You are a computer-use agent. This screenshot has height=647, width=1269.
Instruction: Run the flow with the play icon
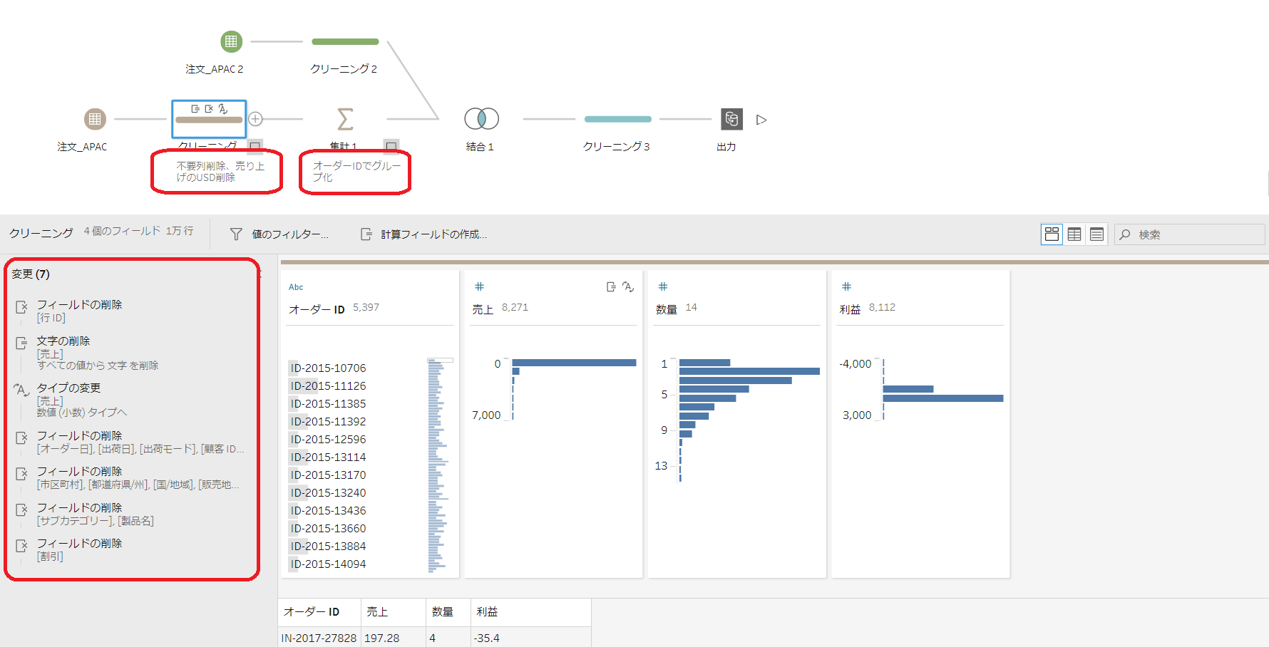click(761, 120)
